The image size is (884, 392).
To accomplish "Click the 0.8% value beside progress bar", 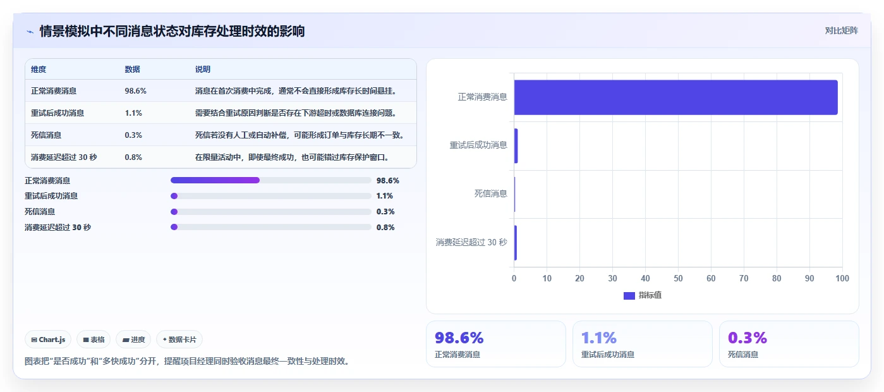I will click(x=385, y=228).
